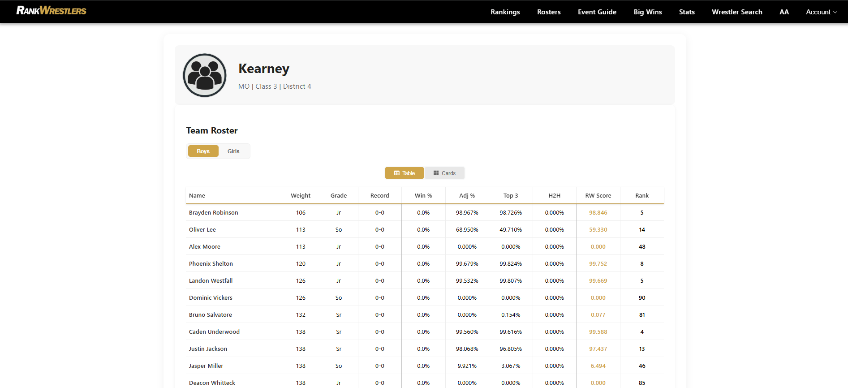
Task: Select the Girls roster toggle
Action: click(233, 151)
